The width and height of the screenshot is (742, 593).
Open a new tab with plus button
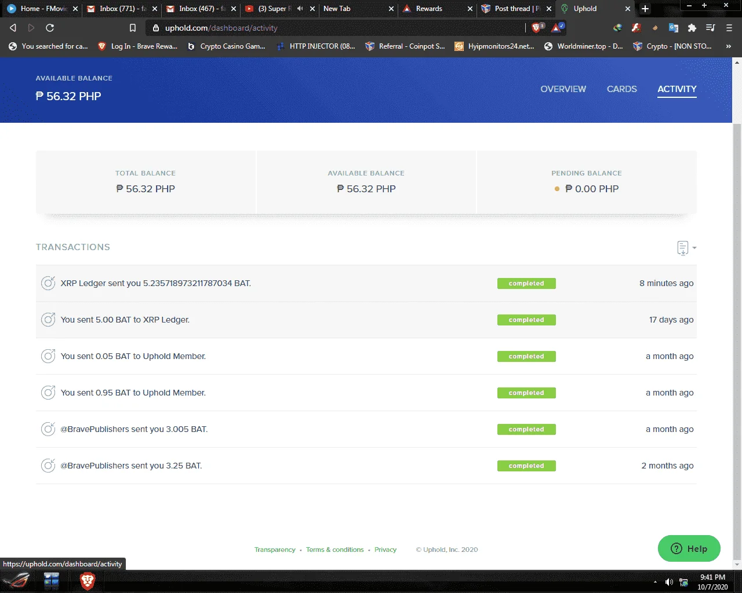coord(645,9)
